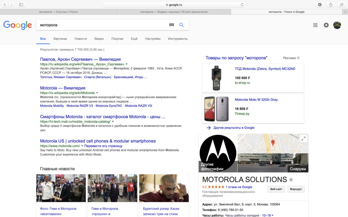The image size is (348, 217).
Task: Select the Все search tab
Action: pyautogui.click(x=43, y=39)
